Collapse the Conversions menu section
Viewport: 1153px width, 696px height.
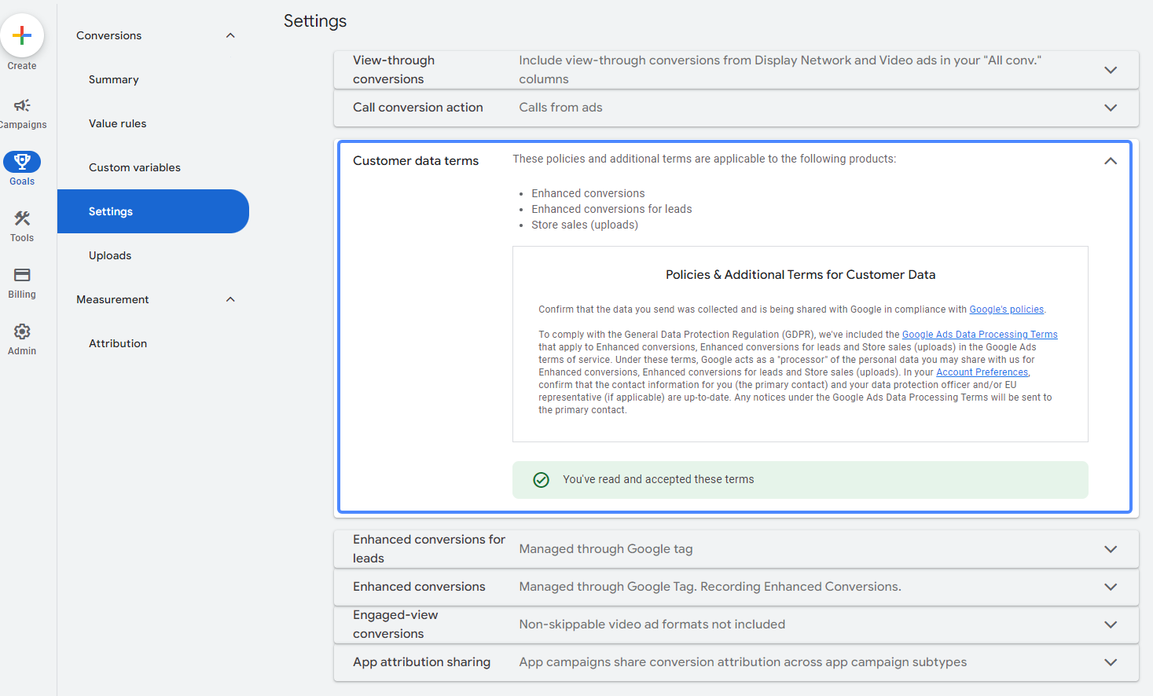230,35
